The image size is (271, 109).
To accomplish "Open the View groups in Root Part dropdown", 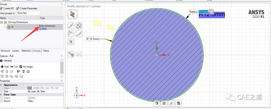I will [x=28, y=13].
